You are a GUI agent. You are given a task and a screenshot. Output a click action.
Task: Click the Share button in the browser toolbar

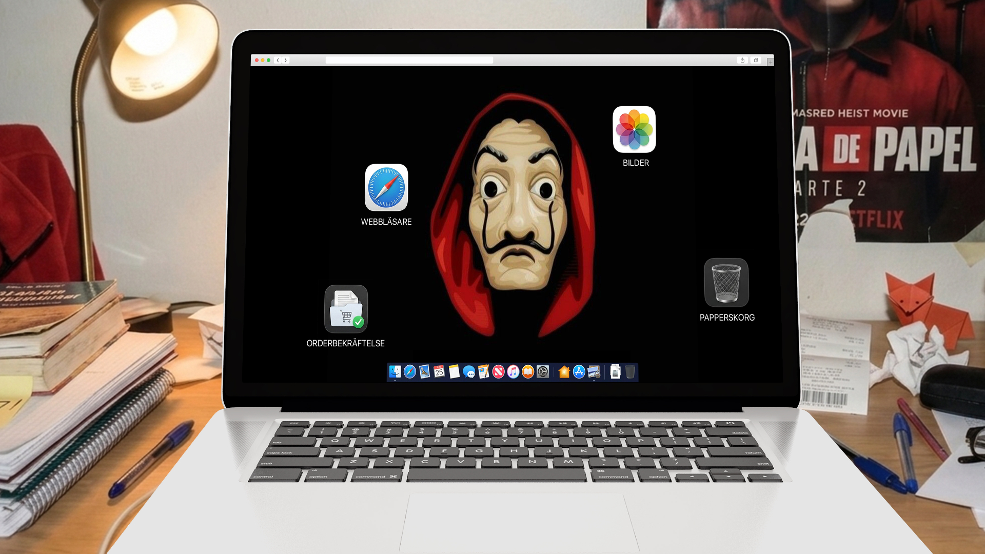pos(742,61)
